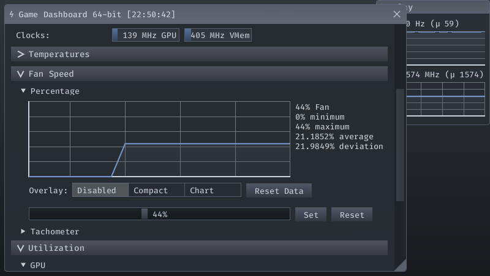Collapse the GPU tree item
490x276 pixels.
(x=23, y=266)
